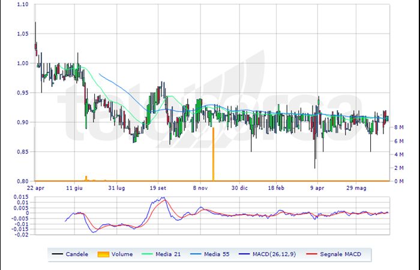This screenshot has height=270, width=420.
Task: Click the Media 21 legend label
Action: click(x=168, y=254)
